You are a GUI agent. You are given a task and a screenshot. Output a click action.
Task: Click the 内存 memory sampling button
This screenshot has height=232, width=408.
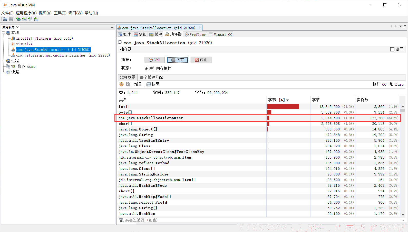pyautogui.click(x=178, y=60)
